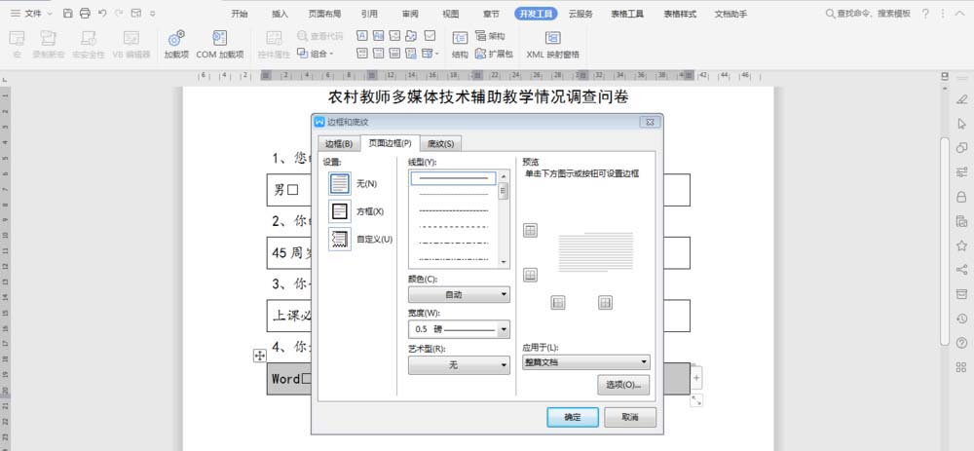Click the Undo arrow icon
The width and height of the screenshot is (974, 451).
coord(102,13)
